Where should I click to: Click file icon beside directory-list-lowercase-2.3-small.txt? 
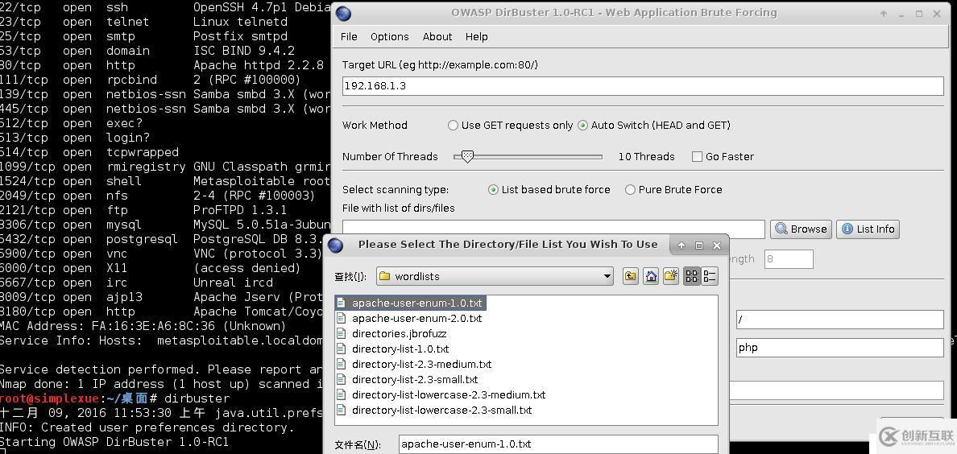[x=342, y=410]
